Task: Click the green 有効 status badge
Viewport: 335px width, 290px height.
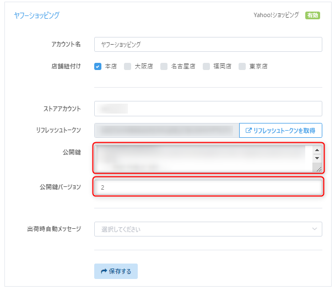Action: tap(312, 15)
